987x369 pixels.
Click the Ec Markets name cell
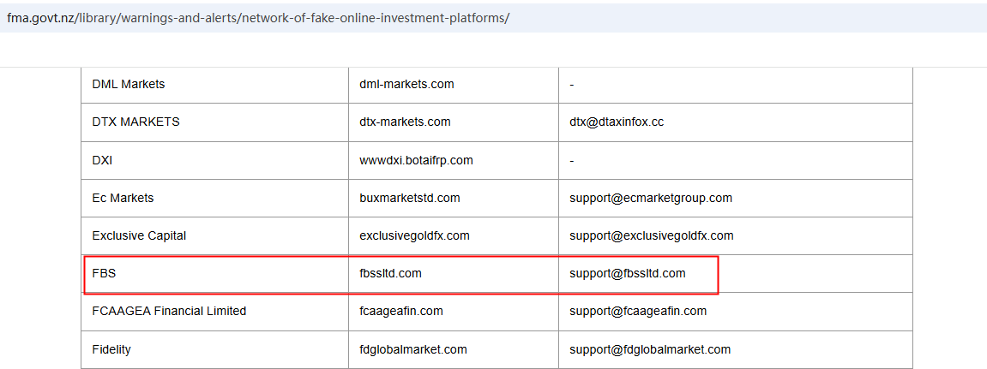click(x=123, y=198)
